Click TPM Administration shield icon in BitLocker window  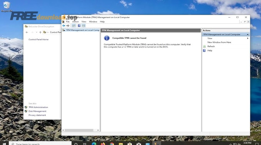[x=26, y=107]
